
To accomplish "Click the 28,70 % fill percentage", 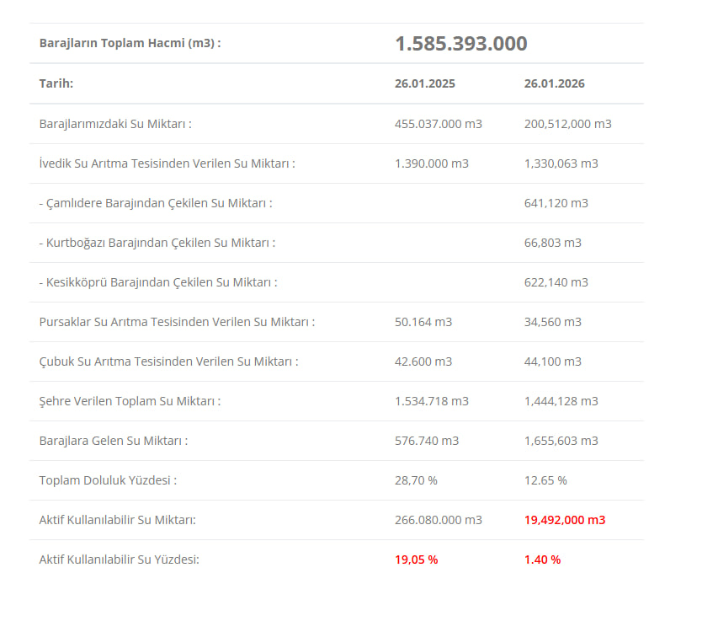I will coord(416,480).
